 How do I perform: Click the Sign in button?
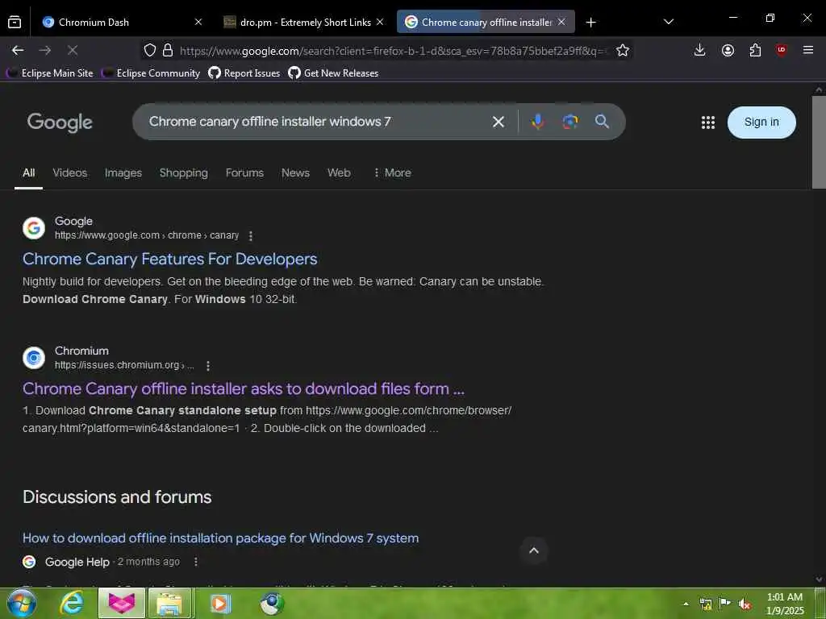point(761,123)
